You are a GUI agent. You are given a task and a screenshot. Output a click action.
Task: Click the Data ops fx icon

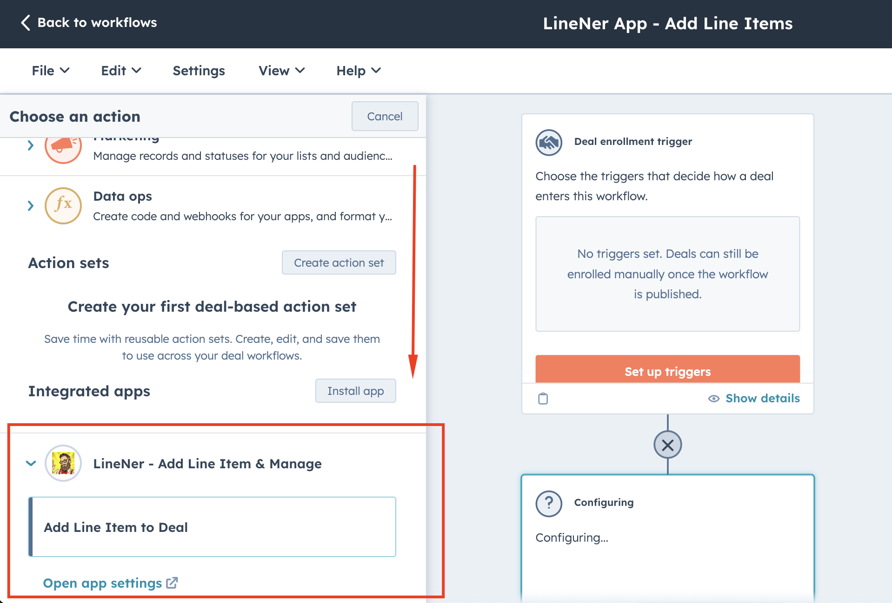tap(63, 206)
